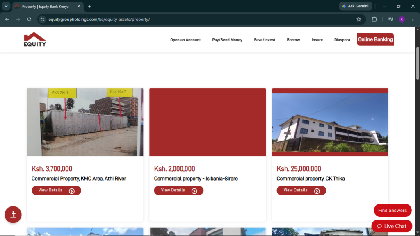420x236 pixels.
Task: Open a new tab with the plus icon
Action: pos(90,6)
